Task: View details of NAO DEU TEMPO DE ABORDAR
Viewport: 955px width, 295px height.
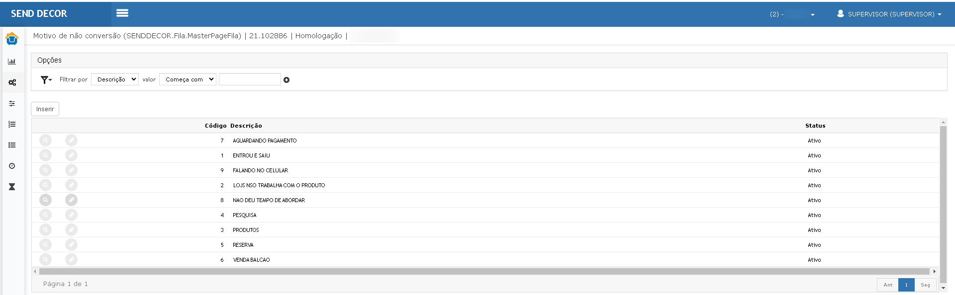Action: tap(45, 200)
